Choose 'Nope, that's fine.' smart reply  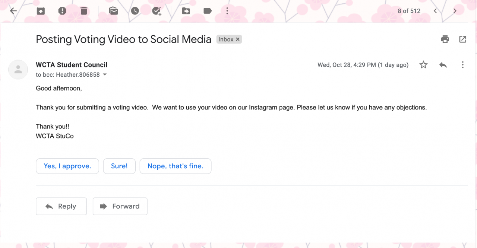pyautogui.click(x=175, y=166)
